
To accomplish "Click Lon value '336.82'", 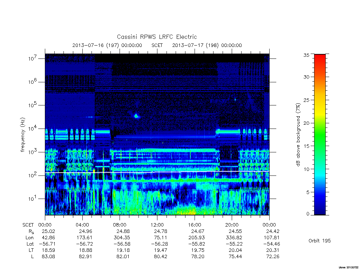I will click(x=234, y=237).
